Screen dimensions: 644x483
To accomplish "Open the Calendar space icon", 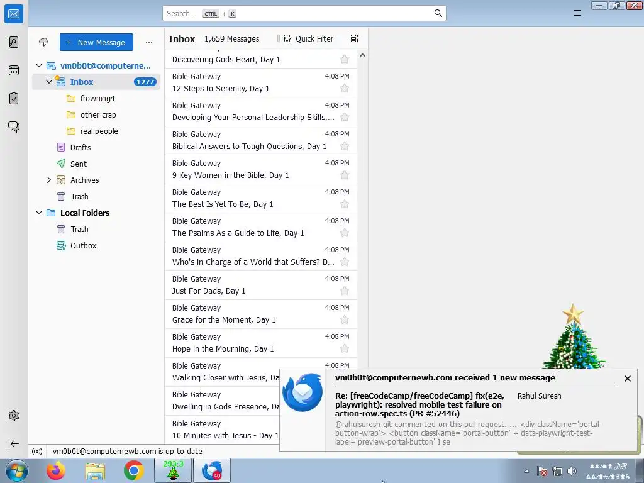I will click(14, 70).
